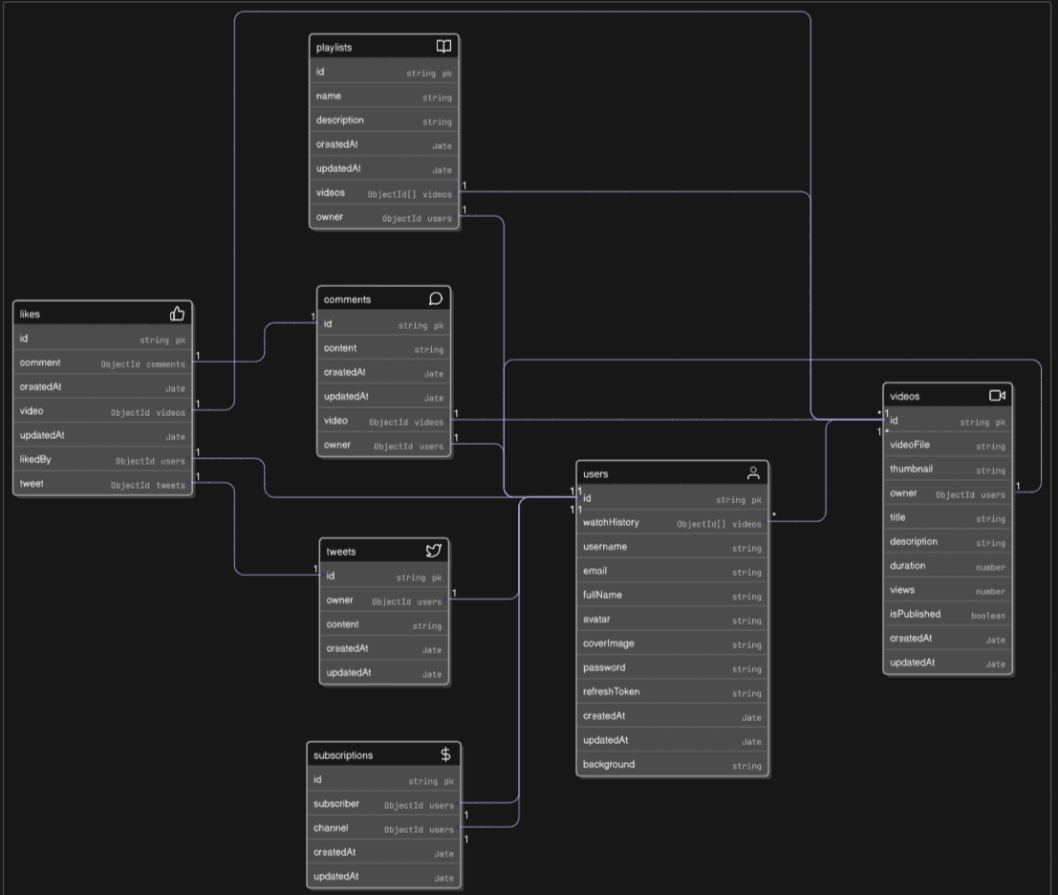Click the book icon on playlists table
This screenshot has height=895, width=1058.
[443, 47]
